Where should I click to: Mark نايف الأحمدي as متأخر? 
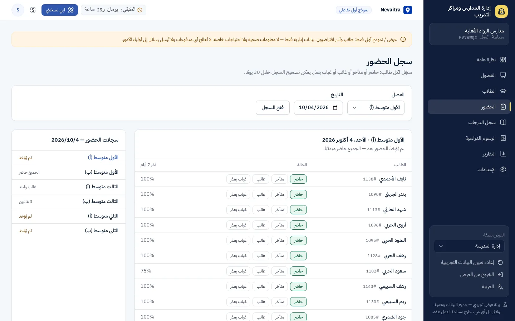point(280,179)
